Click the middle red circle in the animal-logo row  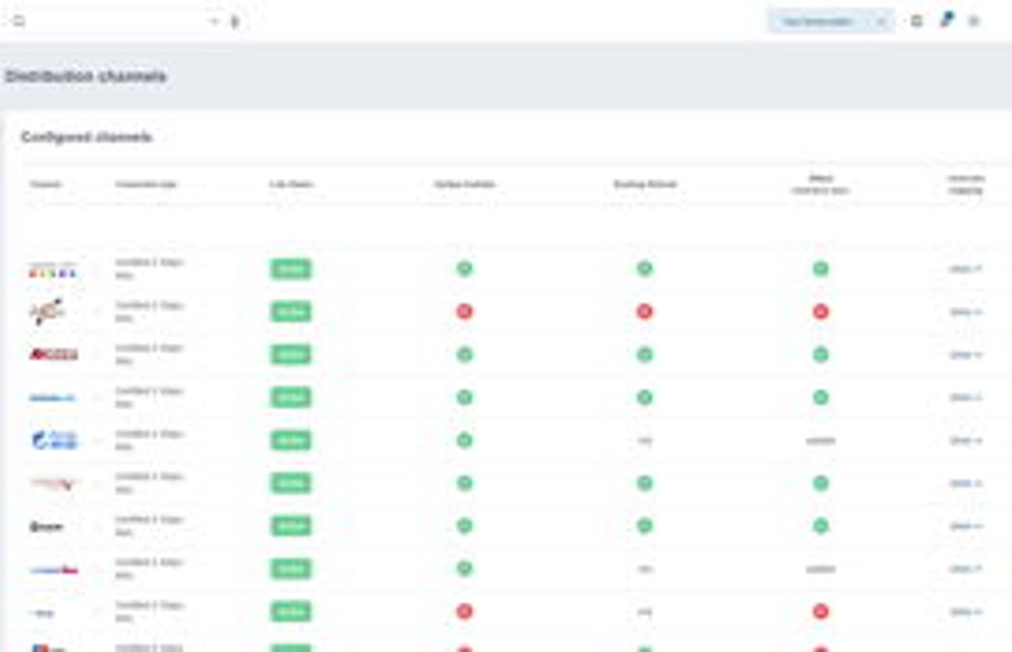645,311
